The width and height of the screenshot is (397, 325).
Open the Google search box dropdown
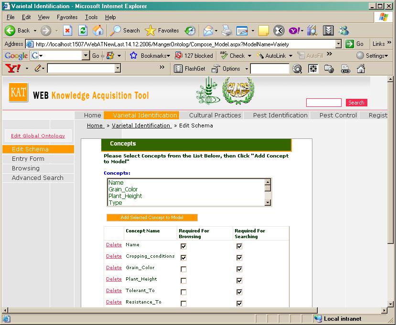pos(86,56)
